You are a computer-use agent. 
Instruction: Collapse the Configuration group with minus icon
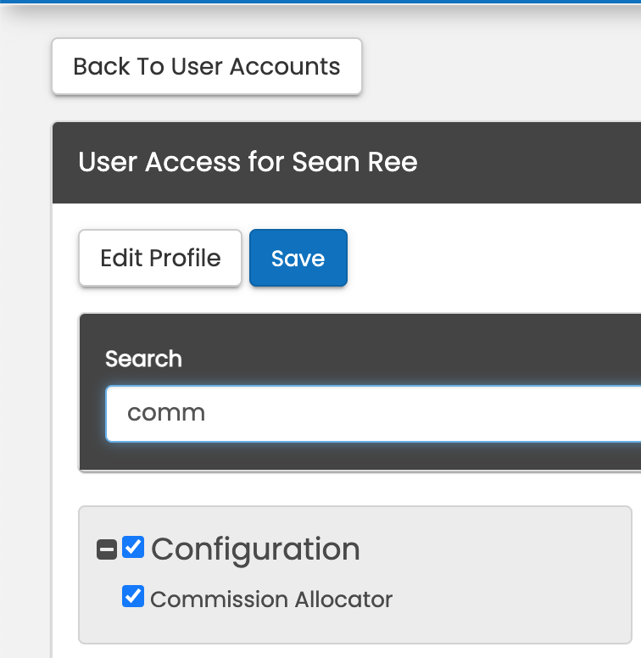(x=107, y=550)
